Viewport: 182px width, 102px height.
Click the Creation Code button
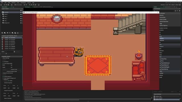point(14,69)
